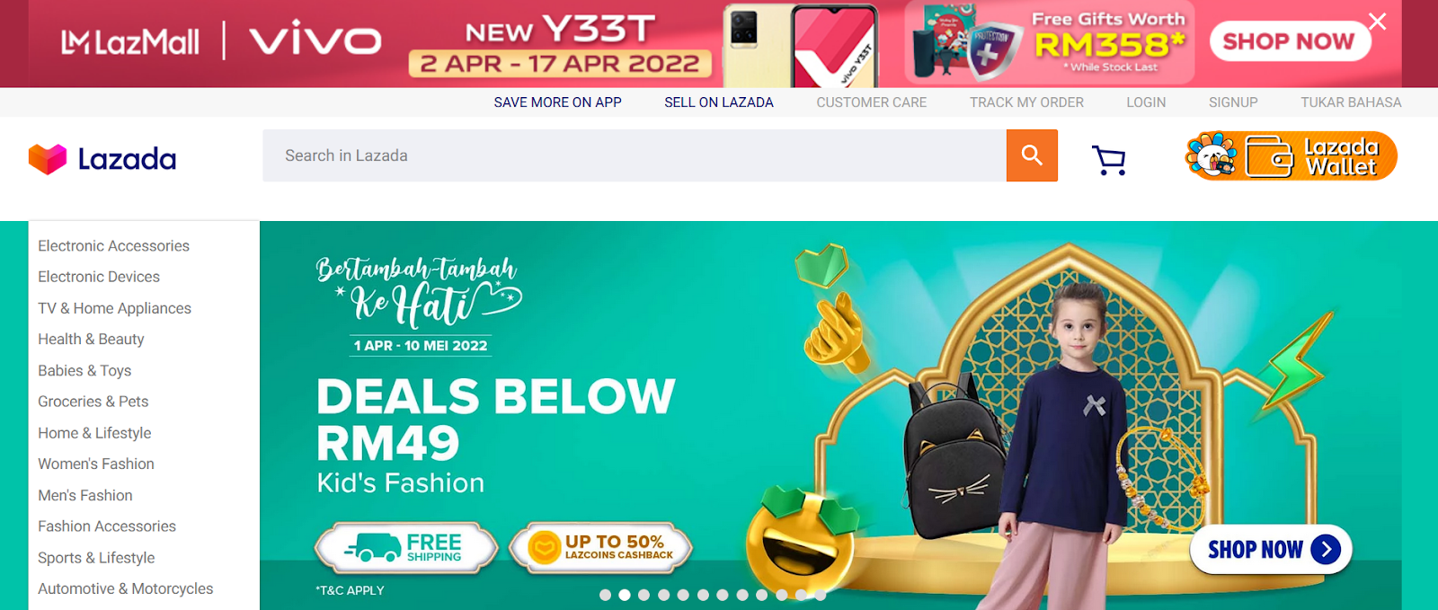Viewport: 1438px width, 610px height.
Task: Select the first carousel dot indicator
Action: (605, 595)
